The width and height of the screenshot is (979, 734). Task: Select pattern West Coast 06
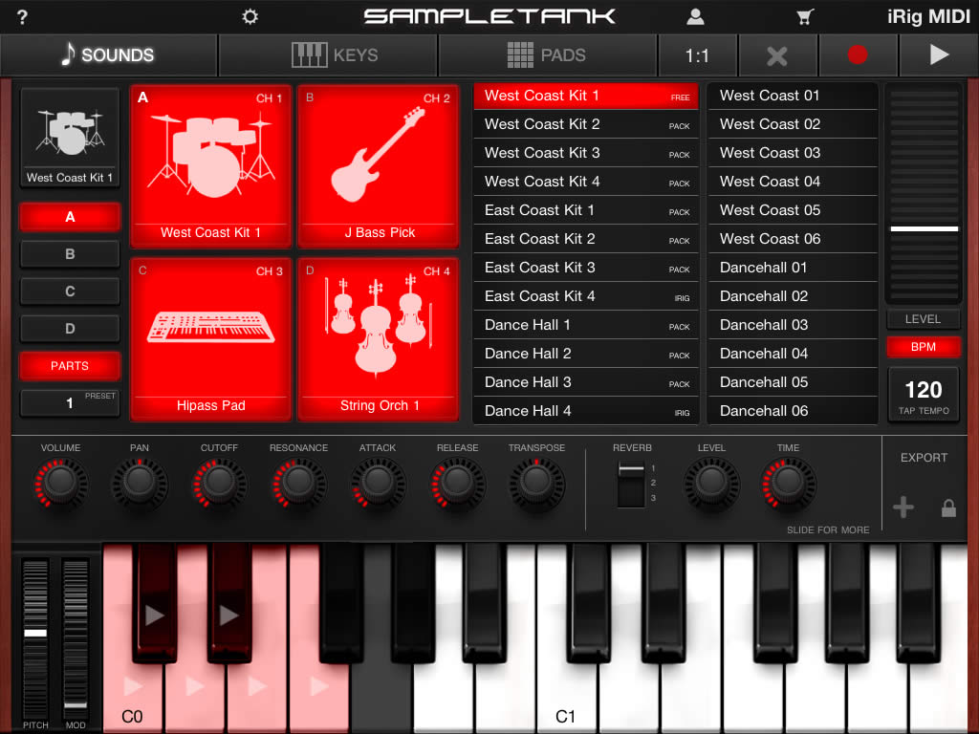pos(793,239)
